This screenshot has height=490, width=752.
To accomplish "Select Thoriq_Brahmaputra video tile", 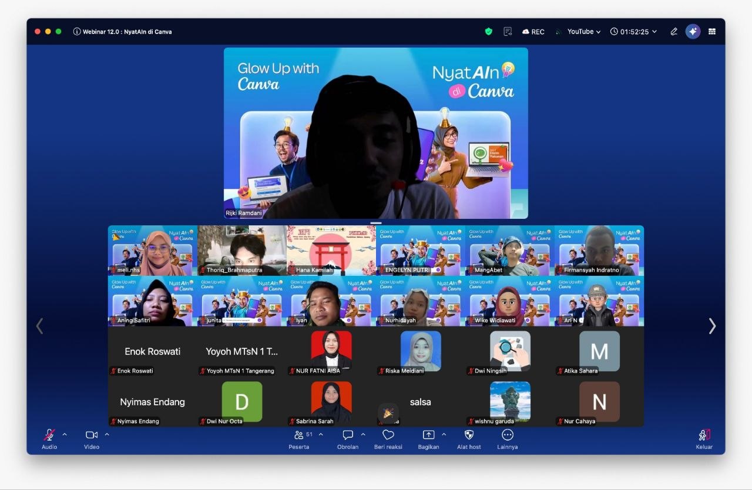I will coord(242,251).
